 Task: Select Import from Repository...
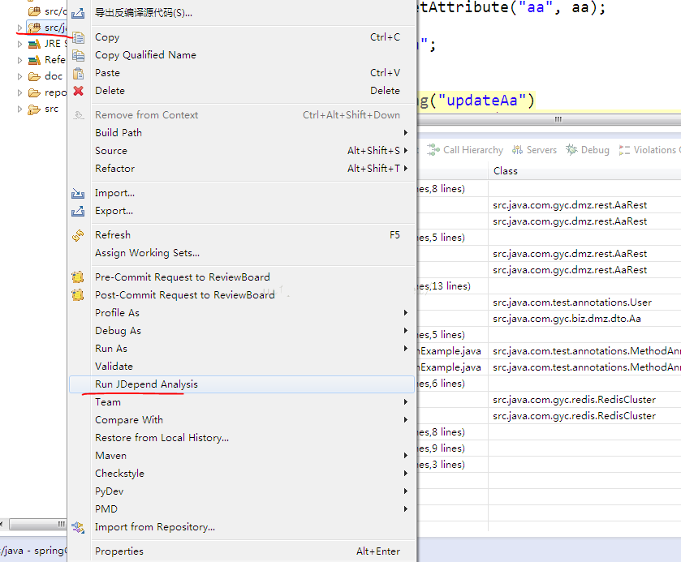[242, 527]
